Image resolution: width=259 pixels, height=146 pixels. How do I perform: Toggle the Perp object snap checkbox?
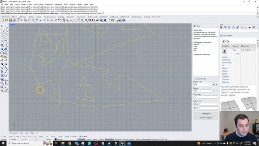click(x=40, y=137)
